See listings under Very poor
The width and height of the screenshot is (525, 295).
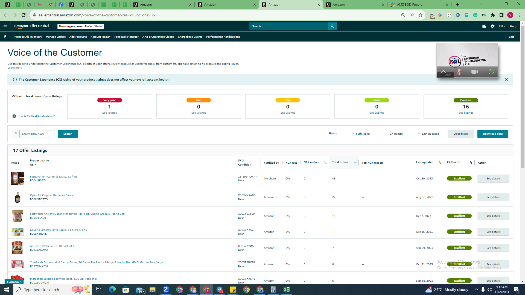pos(109,113)
